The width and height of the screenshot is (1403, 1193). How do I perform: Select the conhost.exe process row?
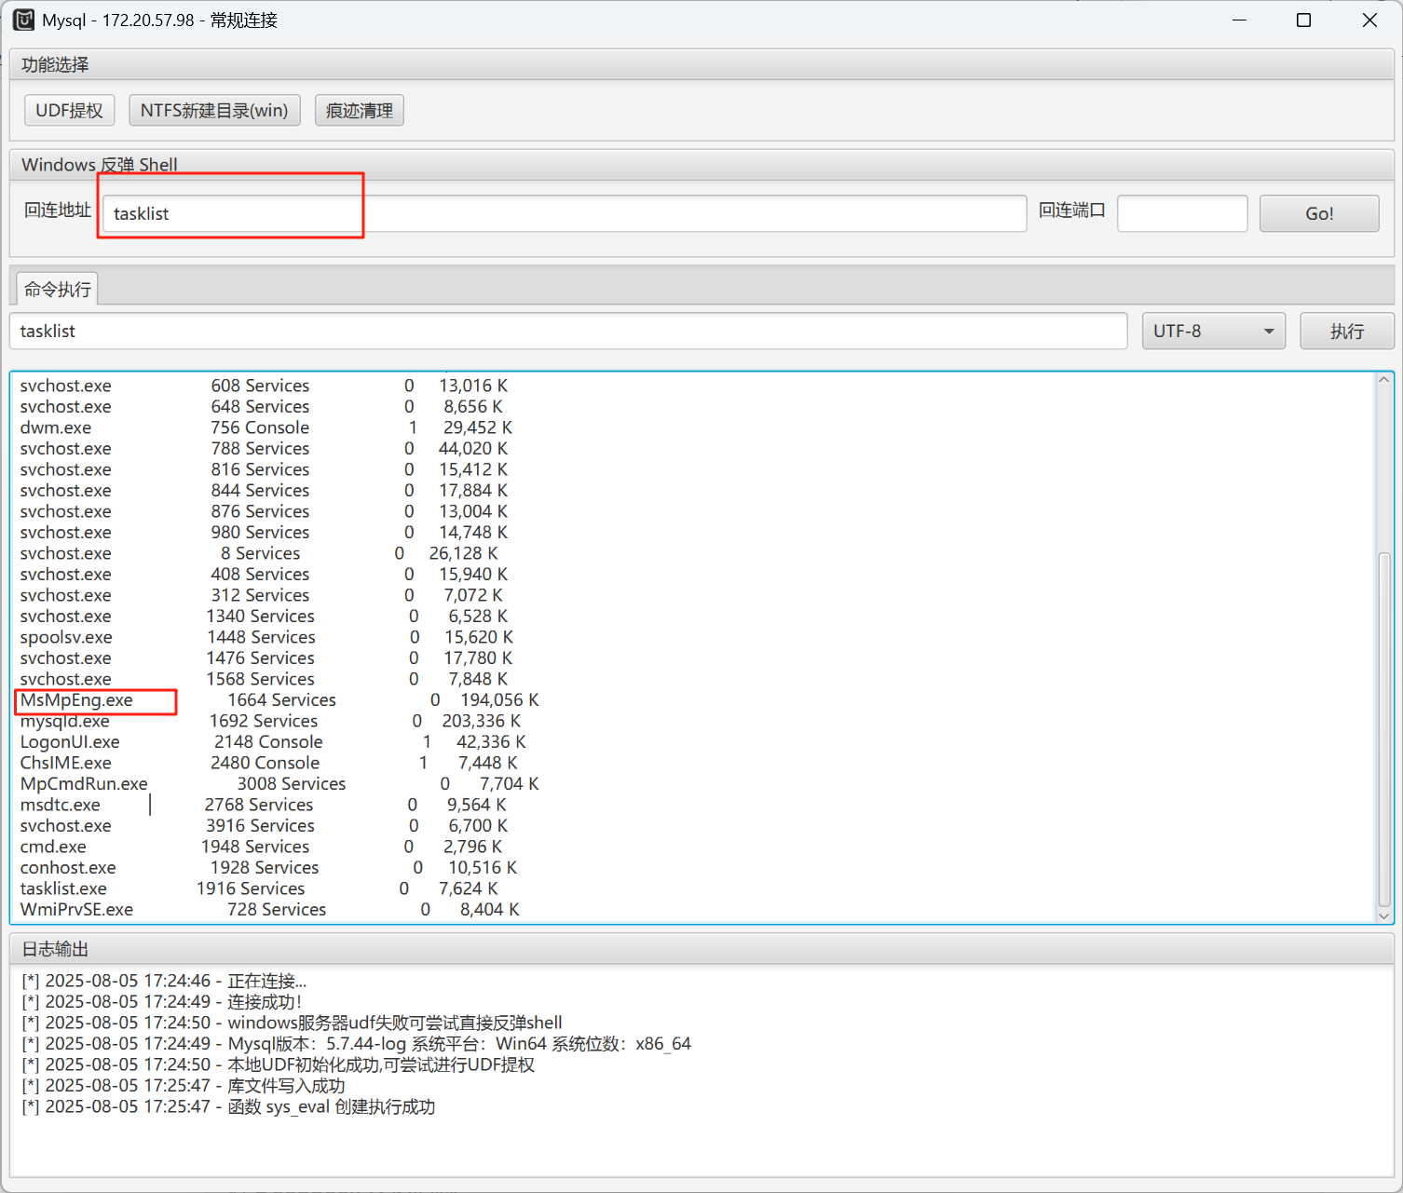(268, 867)
